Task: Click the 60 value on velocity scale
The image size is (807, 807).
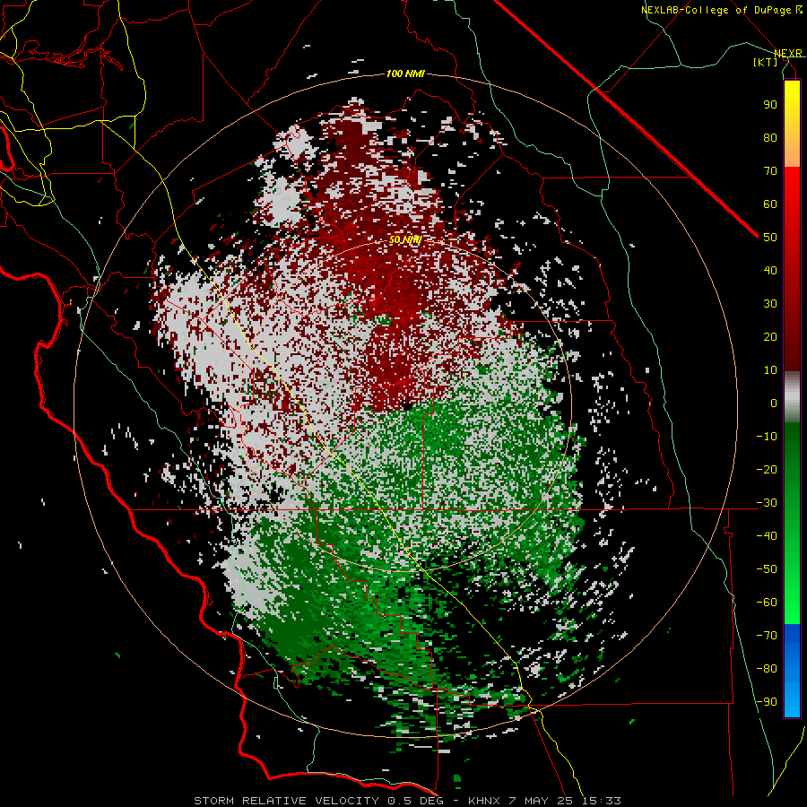Action: pyautogui.click(x=770, y=204)
